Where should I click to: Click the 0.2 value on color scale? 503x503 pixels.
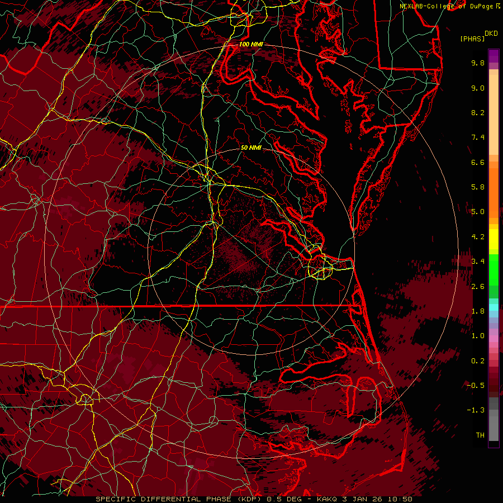pyautogui.click(x=478, y=361)
